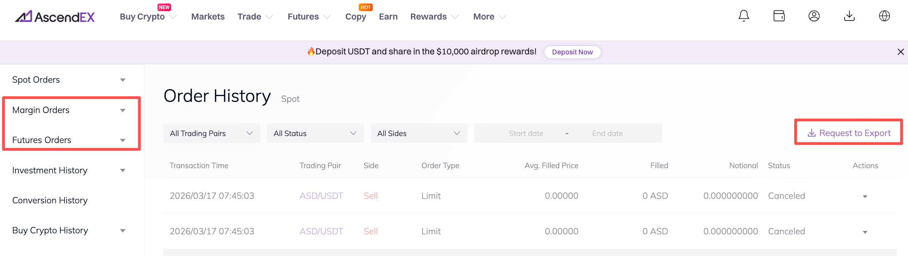Expand the Spot Orders sidebar section

point(122,80)
